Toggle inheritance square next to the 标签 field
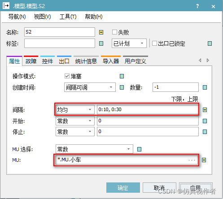This screenshot has width=223, height=199. 101,43
